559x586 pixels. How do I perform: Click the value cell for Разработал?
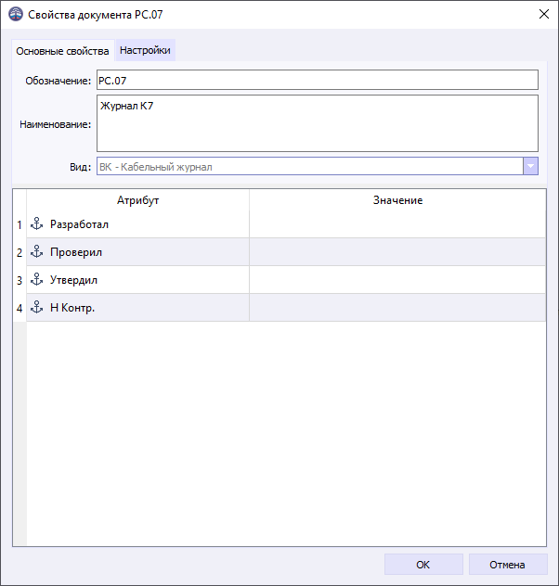(397, 223)
